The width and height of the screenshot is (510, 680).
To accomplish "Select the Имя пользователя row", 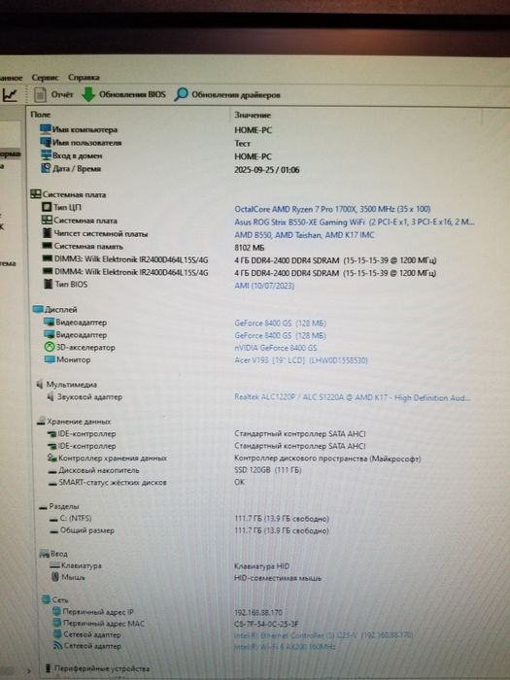I will 255,143.
